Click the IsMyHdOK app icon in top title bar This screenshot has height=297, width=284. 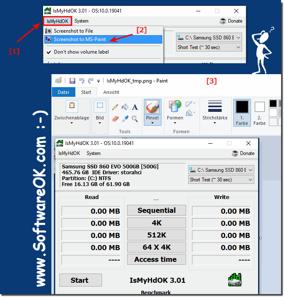pos(48,11)
